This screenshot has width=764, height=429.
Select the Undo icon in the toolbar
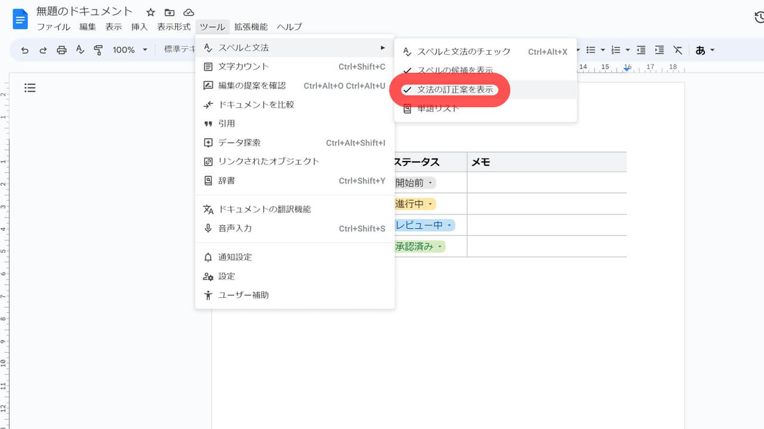[24, 50]
